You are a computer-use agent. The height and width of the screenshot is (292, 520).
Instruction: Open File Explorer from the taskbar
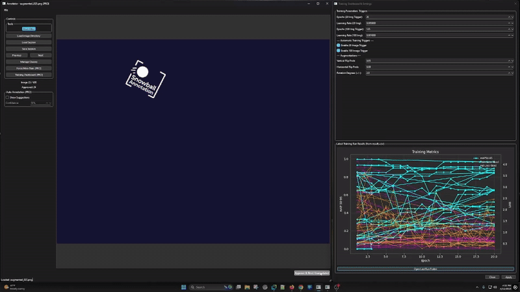(247, 287)
